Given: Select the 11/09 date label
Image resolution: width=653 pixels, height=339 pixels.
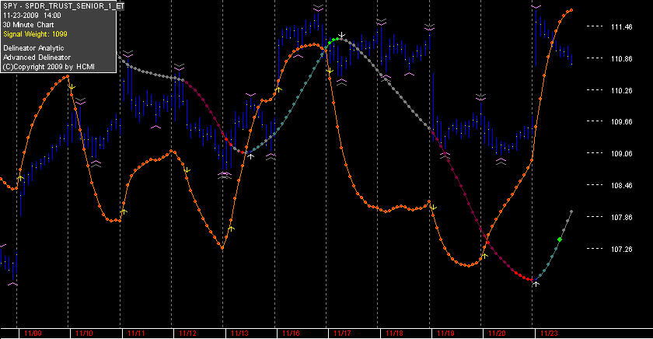Looking at the screenshot, I should pyautogui.click(x=33, y=334).
